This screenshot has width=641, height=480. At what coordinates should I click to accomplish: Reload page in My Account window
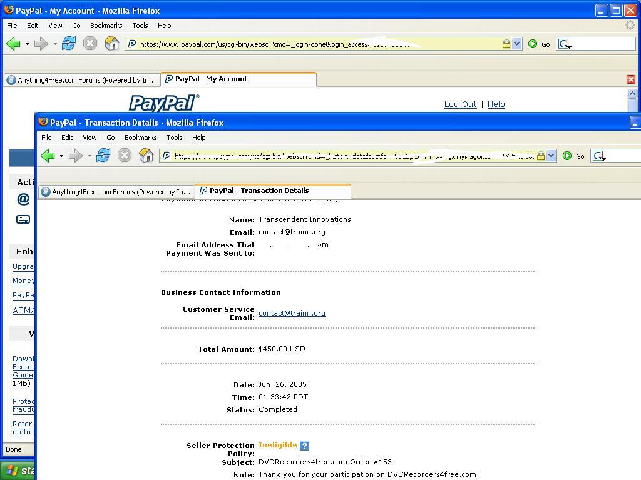(69, 43)
